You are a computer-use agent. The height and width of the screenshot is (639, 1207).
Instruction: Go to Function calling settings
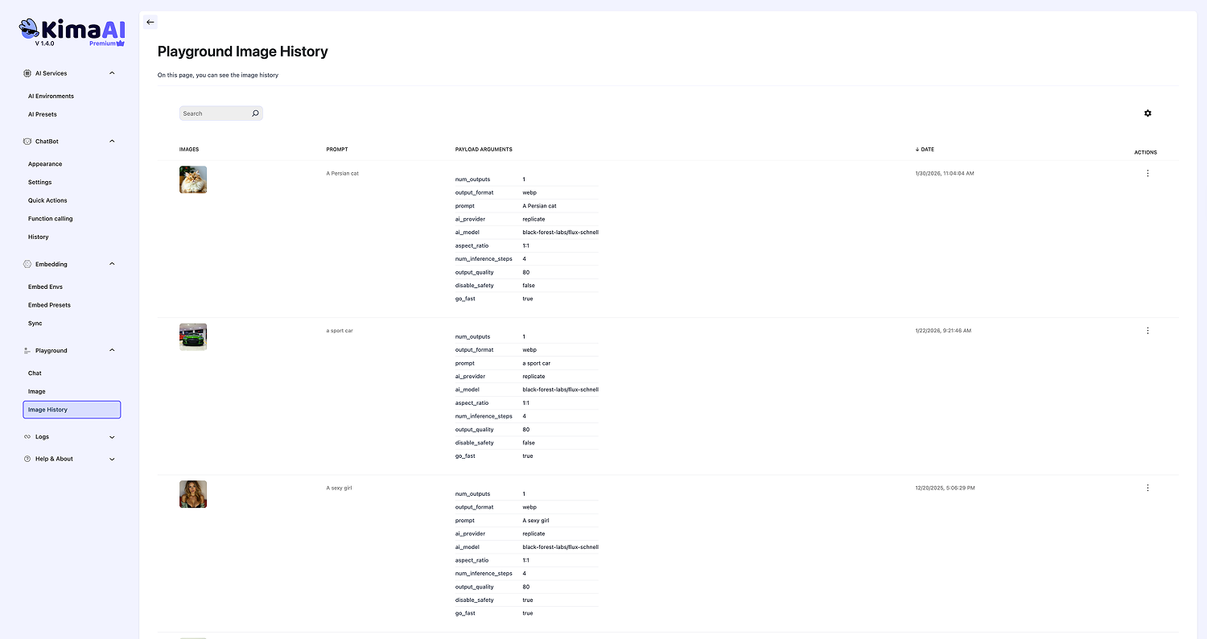tap(50, 219)
